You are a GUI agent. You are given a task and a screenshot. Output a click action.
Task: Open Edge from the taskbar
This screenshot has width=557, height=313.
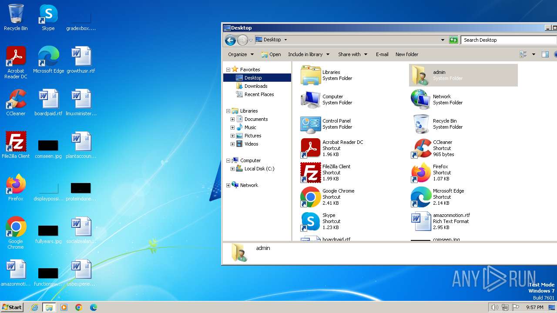(x=94, y=307)
